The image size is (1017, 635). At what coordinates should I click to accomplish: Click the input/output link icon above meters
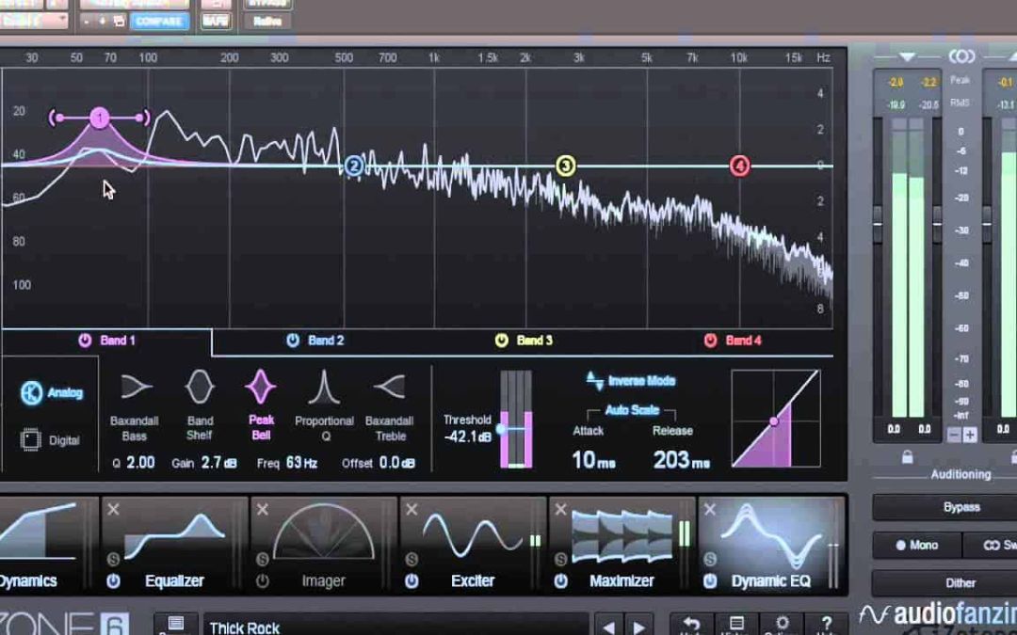point(961,57)
